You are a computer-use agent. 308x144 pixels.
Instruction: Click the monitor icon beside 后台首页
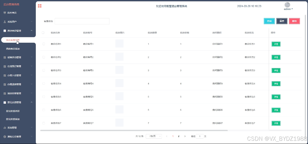coord(5,13)
